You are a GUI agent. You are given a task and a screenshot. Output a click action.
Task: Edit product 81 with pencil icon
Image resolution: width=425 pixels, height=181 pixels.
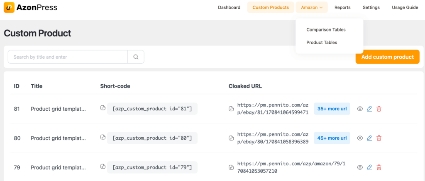[x=369, y=109]
